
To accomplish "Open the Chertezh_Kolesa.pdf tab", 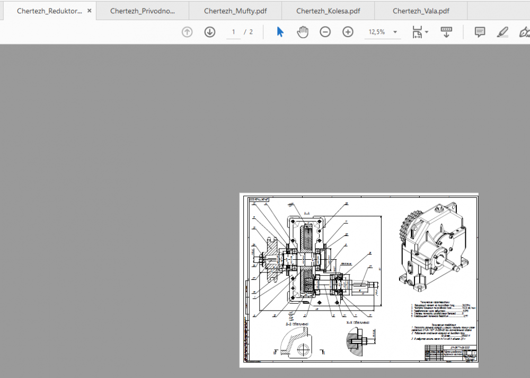I will [328, 11].
